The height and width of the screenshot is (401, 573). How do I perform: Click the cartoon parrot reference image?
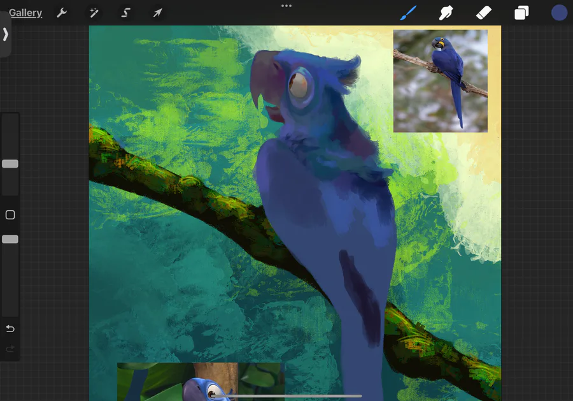pyautogui.click(x=201, y=382)
